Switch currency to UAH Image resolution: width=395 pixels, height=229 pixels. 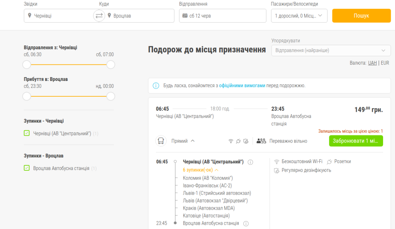[372, 63]
